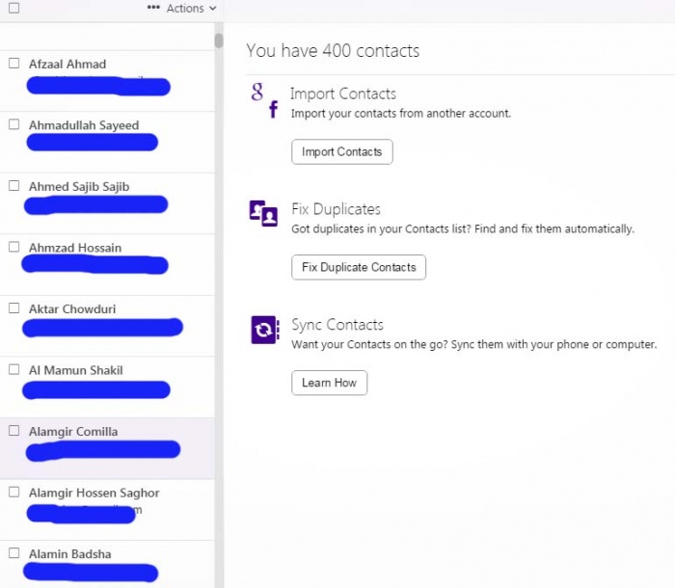Viewport: 675px width, 588px height.
Task: Click the Facebook import icon
Action: [273, 110]
